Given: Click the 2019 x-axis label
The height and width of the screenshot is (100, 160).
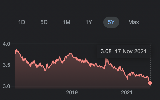Looking at the screenshot, I should pyautogui.click(x=72, y=93).
